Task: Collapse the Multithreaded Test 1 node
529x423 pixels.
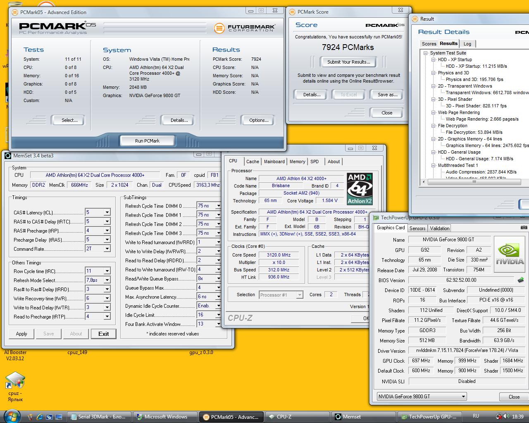Action: (433, 165)
